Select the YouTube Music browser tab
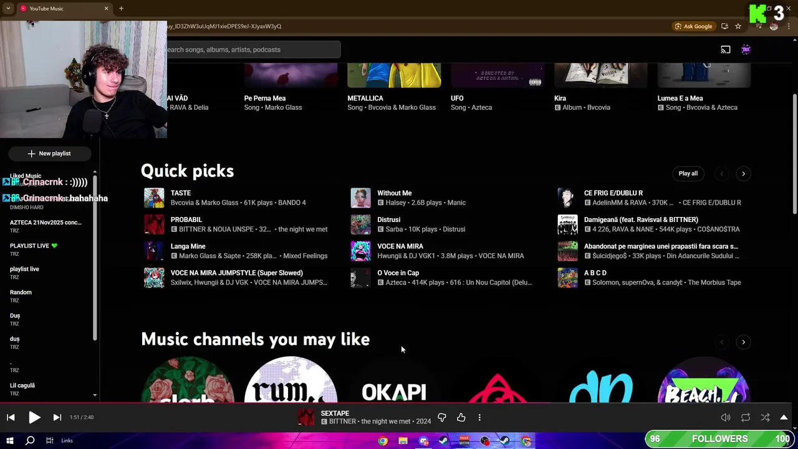The width and height of the screenshot is (798, 449). (x=62, y=8)
